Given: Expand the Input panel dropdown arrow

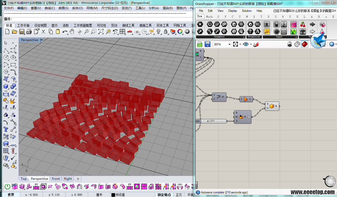Looking at the screenshot, I should (296, 37).
